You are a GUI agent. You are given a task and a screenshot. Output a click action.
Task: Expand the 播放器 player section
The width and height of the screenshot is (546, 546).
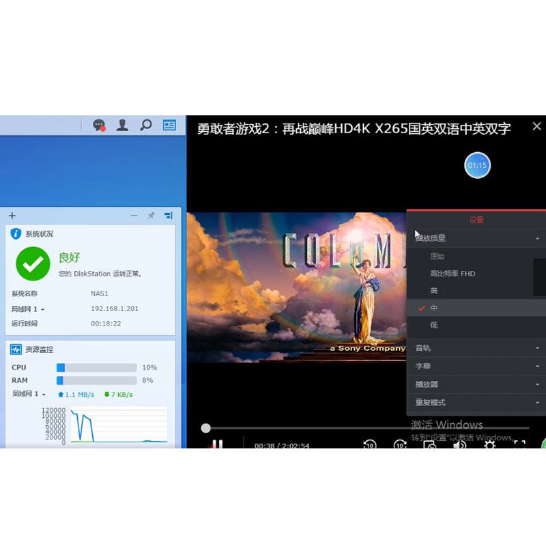click(476, 384)
